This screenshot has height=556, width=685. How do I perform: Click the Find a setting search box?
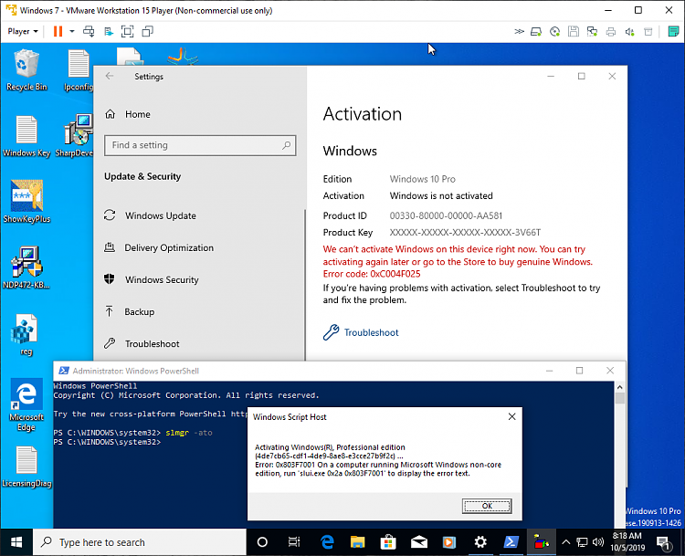pos(200,145)
